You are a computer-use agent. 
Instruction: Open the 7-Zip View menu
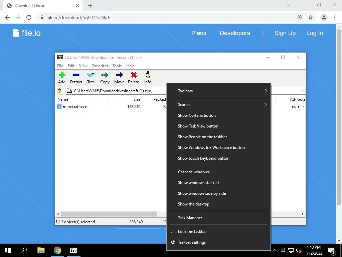[83, 66]
